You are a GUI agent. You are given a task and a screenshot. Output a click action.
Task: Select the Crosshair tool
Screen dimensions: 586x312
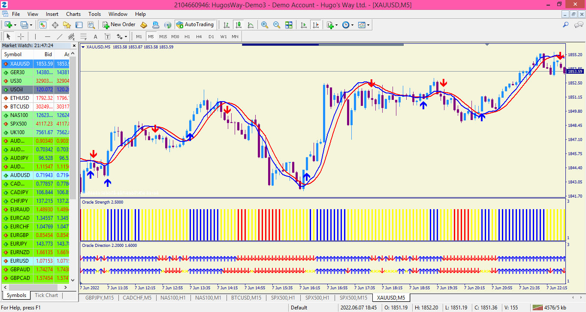coord(20,36)
